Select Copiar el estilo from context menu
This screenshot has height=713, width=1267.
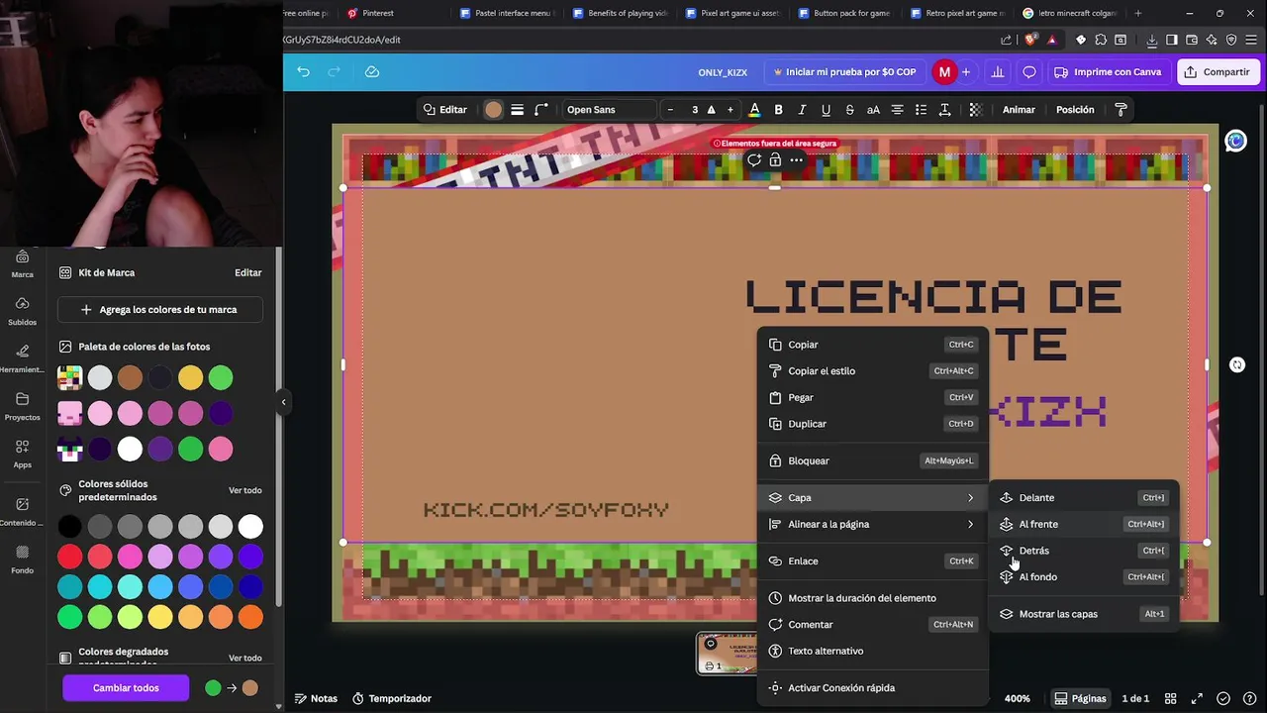click(x=873, y=371)
